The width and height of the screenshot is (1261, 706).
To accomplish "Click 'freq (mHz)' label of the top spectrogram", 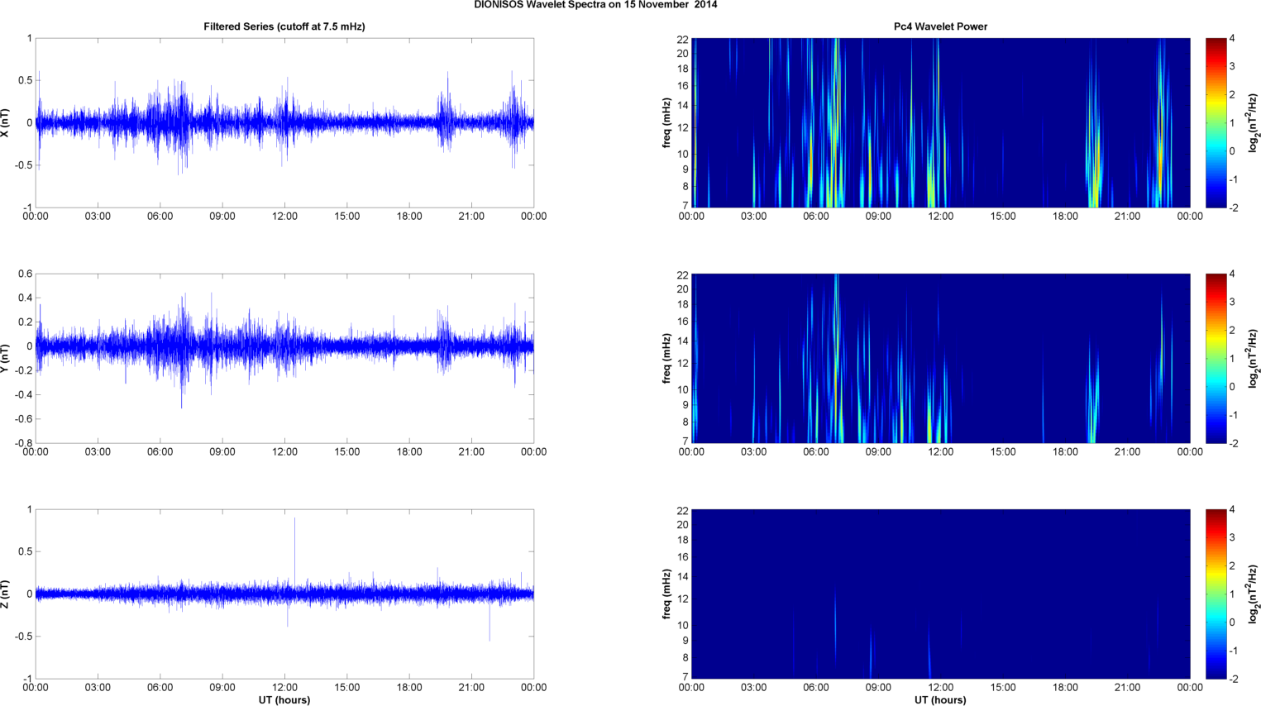I will pos(666,122).
